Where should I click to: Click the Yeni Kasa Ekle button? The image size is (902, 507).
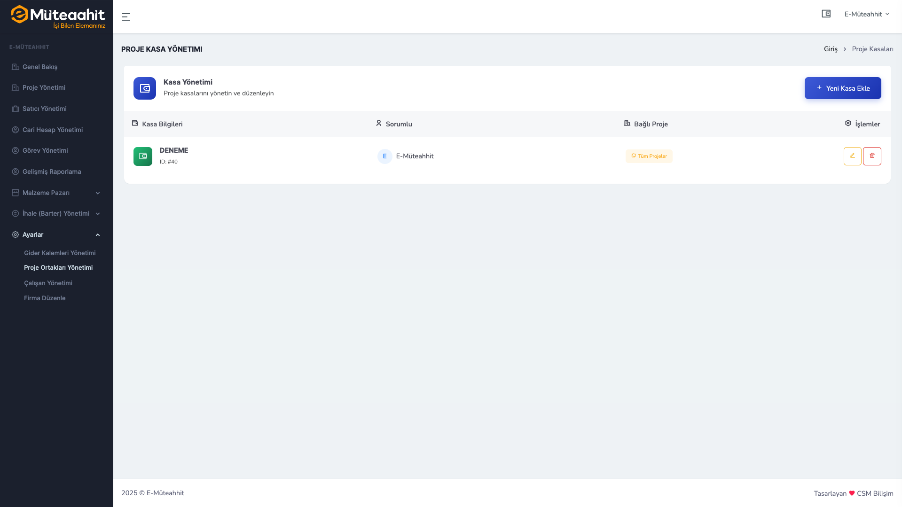[x=842, y=88]
